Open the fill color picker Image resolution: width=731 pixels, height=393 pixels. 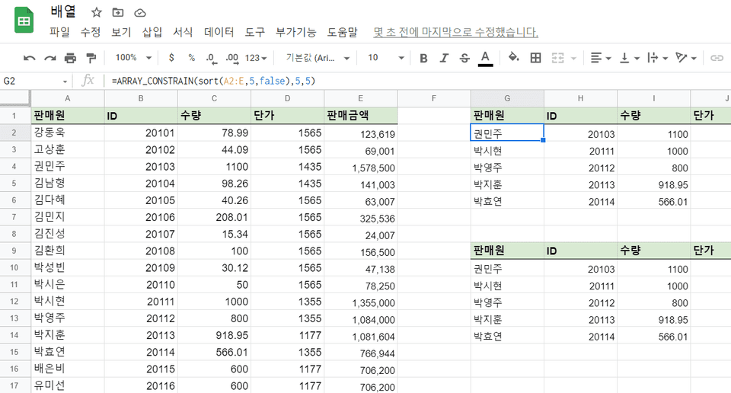tap(513, 57)
